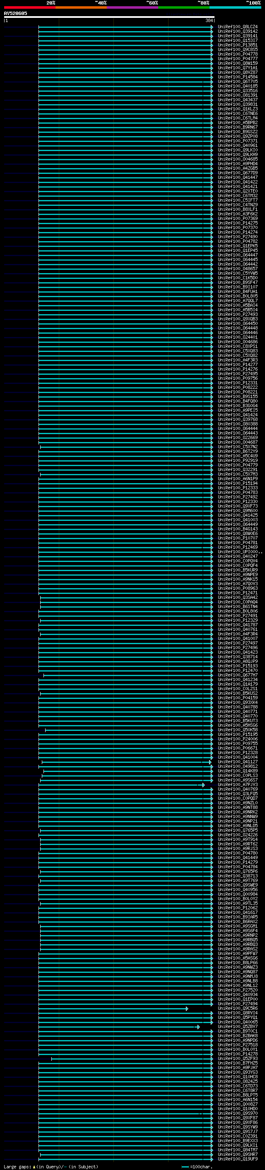Image resolution: width=265 pixels, height=1170 pixels.
Task: Open hit UniRef100_Q39142
Action: (x=237, y=32)
